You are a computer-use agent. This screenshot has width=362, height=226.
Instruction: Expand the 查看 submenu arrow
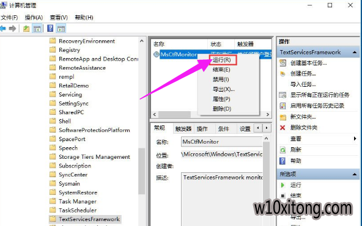[x=355, y=139]
